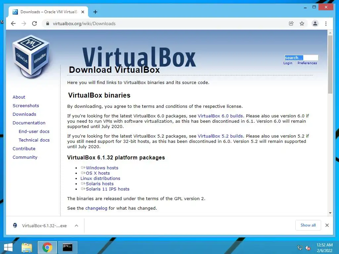Download the Solaris 11 IPS hosts package
The width and height of the screenshot is (339, 254).
click(108, 189)
